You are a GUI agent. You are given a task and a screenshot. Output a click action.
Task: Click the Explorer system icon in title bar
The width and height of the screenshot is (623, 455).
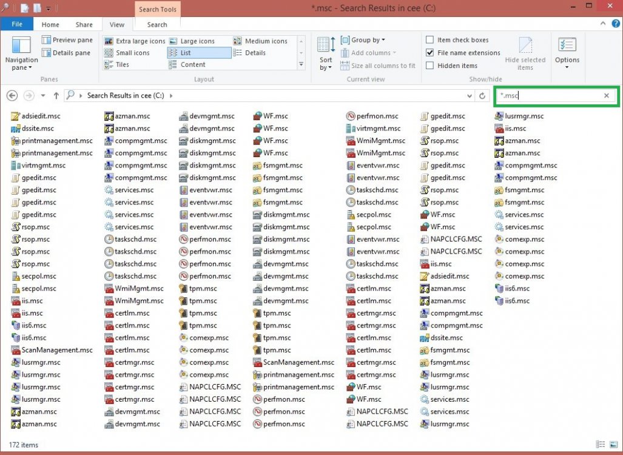pyautogui.click(x=5, y=7)
